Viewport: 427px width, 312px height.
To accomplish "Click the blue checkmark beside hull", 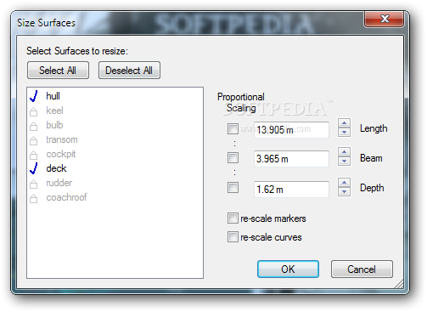I will (x=34, y=96).
